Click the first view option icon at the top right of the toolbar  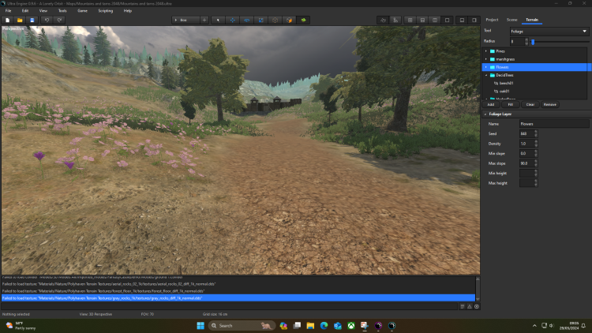pyautogui.click(x=383, y=20)
